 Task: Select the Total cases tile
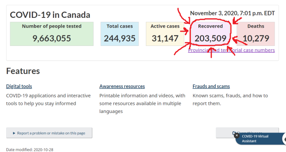(x=120, y=34)
